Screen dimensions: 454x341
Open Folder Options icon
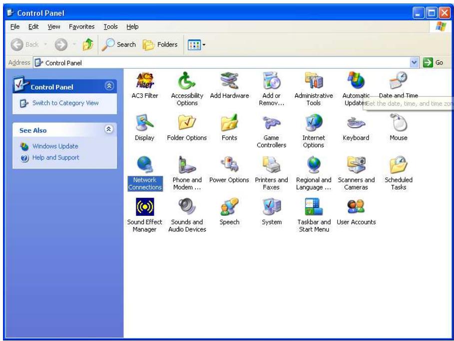187,123
